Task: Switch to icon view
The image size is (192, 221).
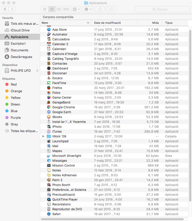Action: click(45, 9)
